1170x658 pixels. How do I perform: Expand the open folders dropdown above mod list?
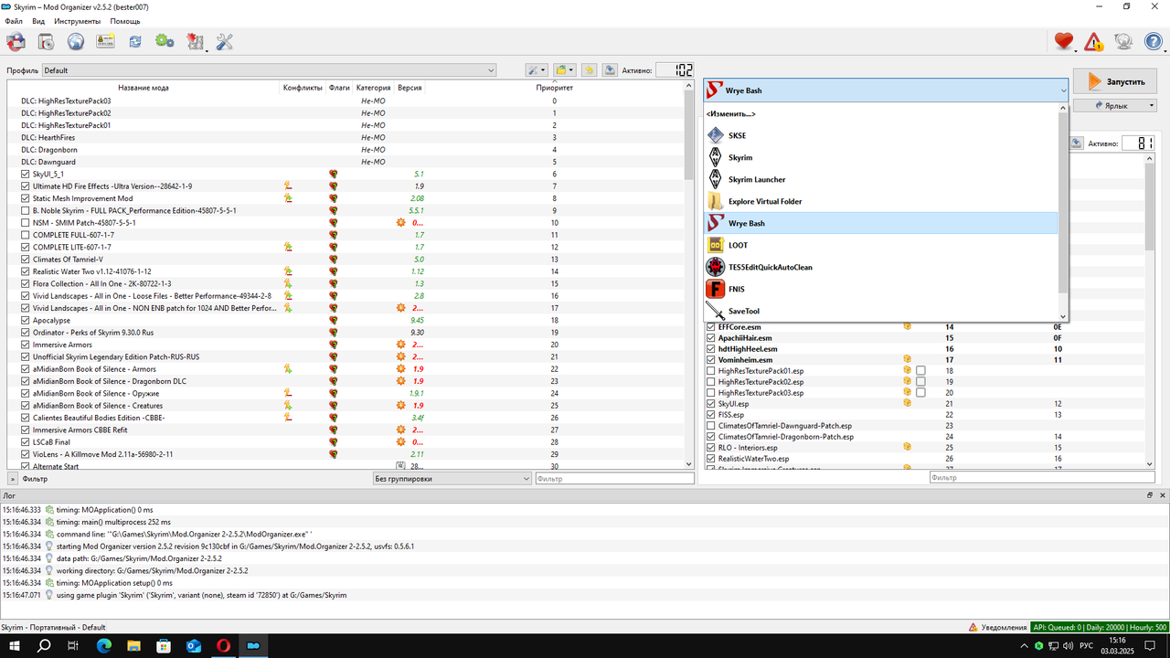click(x=565, y=70)
